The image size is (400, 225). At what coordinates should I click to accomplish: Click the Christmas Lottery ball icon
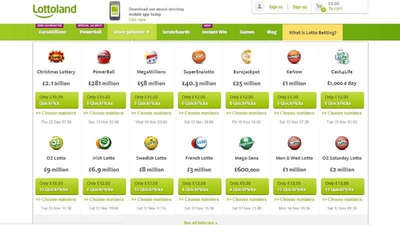56,57
